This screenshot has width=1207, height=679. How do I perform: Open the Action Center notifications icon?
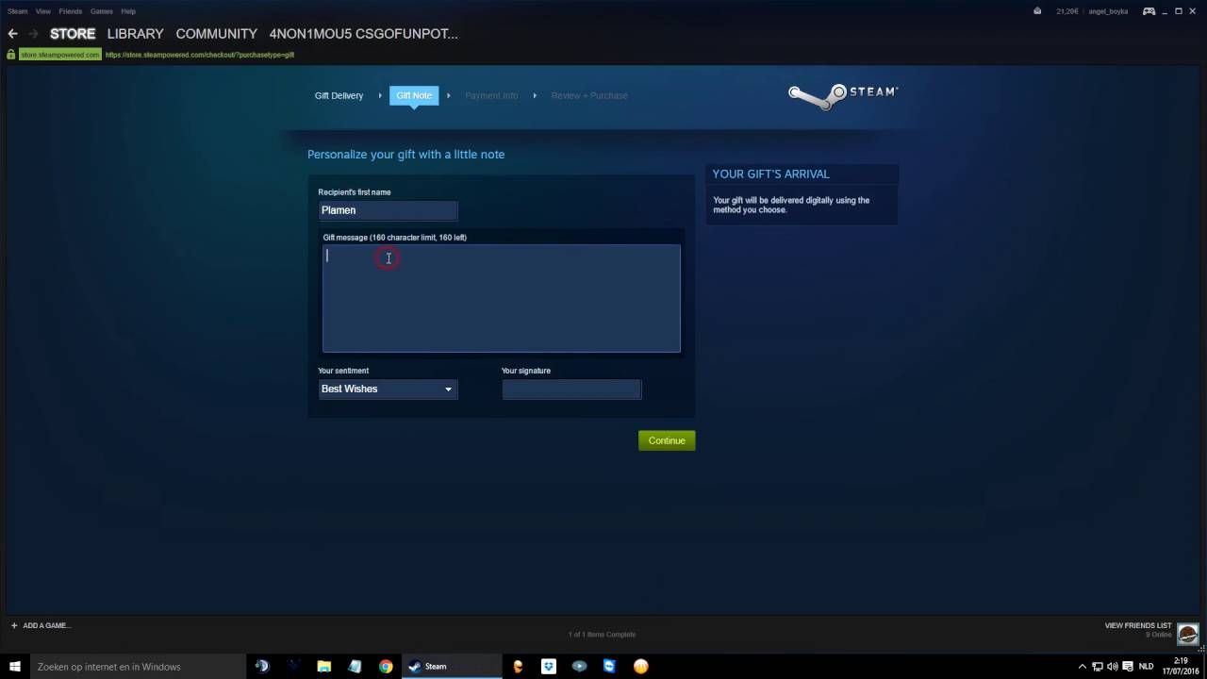click(x=1127, y=666)
